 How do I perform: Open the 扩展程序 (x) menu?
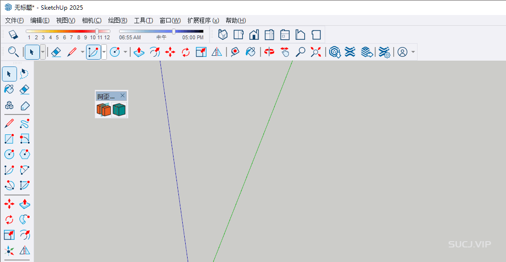click(203, 20)
